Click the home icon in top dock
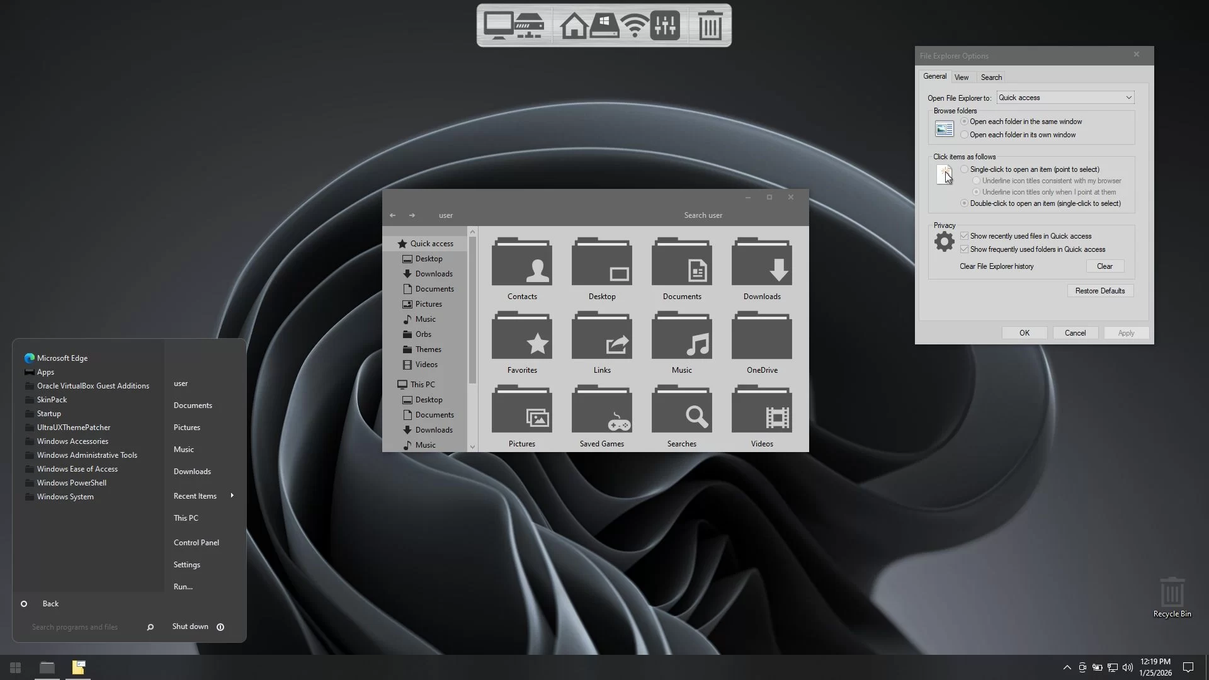Image resolution: width=1209 pixels, height=680 pixels. [x=574, y=26]
